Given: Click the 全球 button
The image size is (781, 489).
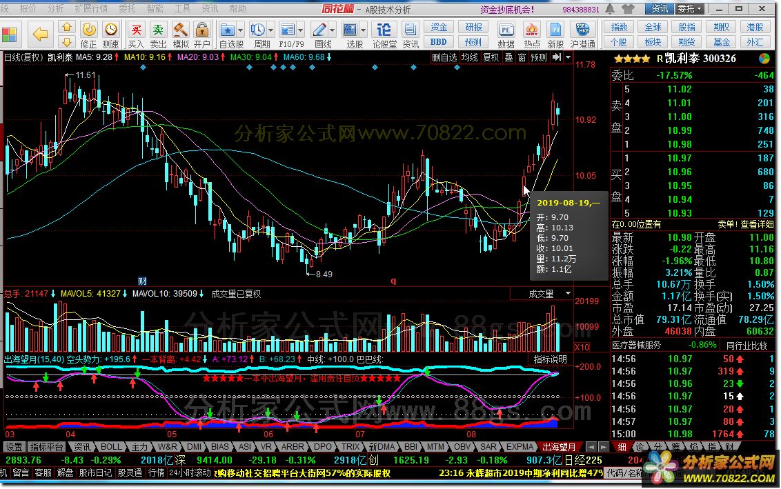Looking at the screenshot, I should pyautogui.click(x=653, y=28).
